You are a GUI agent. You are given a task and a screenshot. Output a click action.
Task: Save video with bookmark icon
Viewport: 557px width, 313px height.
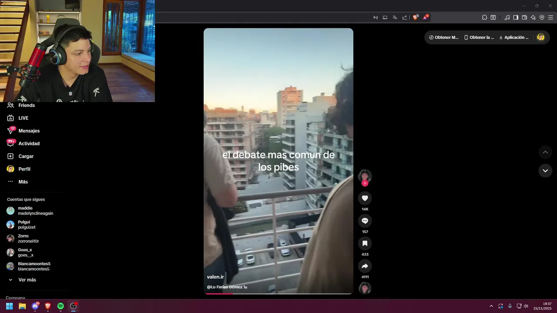(365, 243)
